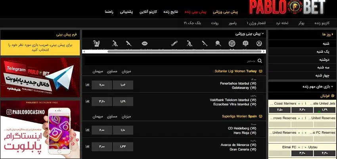Click the Sultanlar Ligi Women league emblem
The width and height of the screenshot is (337, 159).
tap(261, 71)
